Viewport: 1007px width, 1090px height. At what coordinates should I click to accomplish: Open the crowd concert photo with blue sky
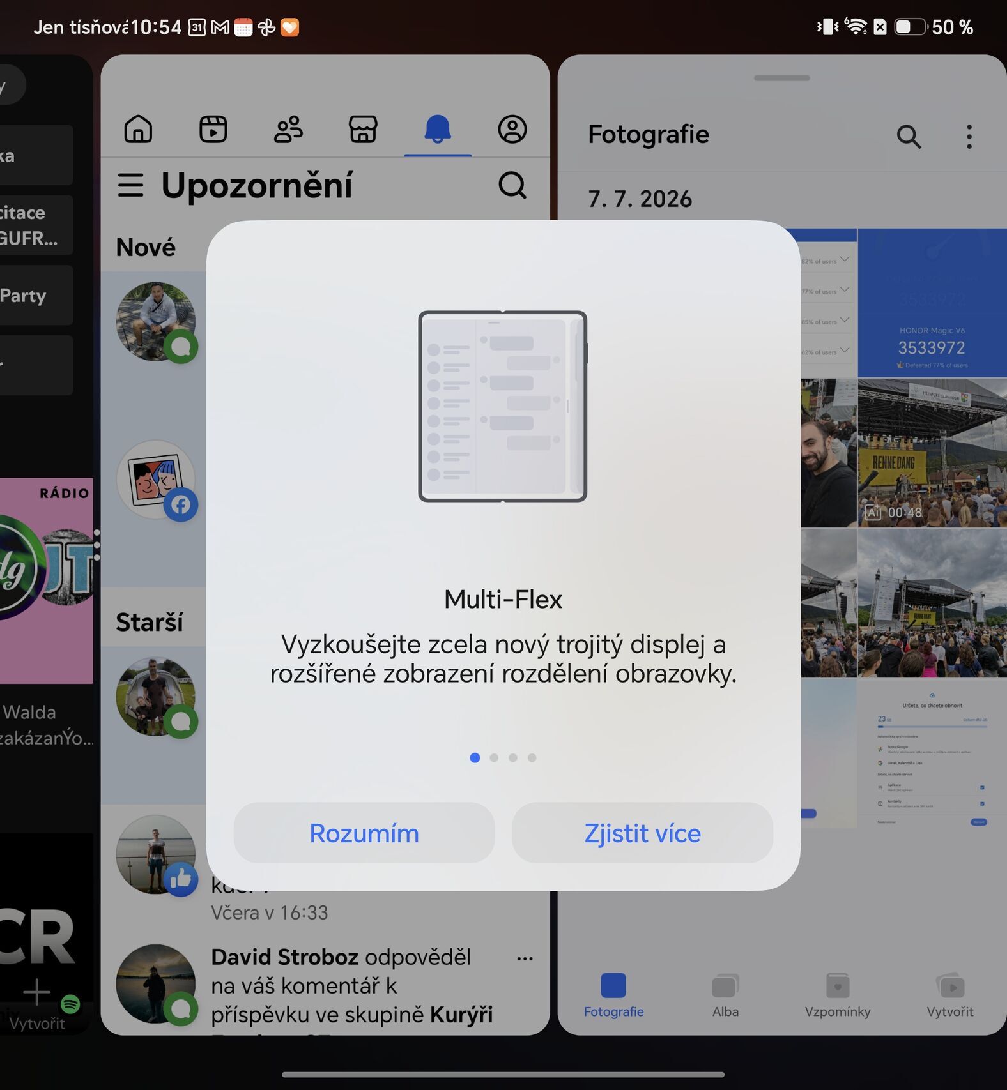point(932,603)
